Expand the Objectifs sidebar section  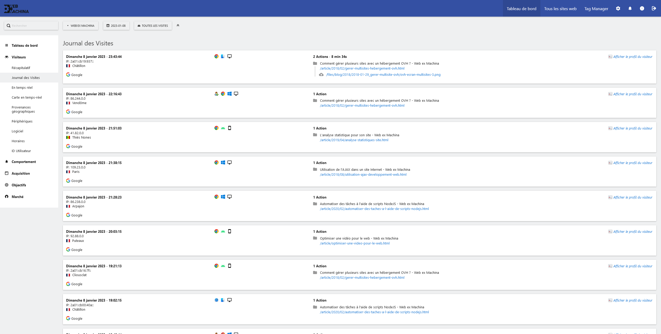[19, 185]
